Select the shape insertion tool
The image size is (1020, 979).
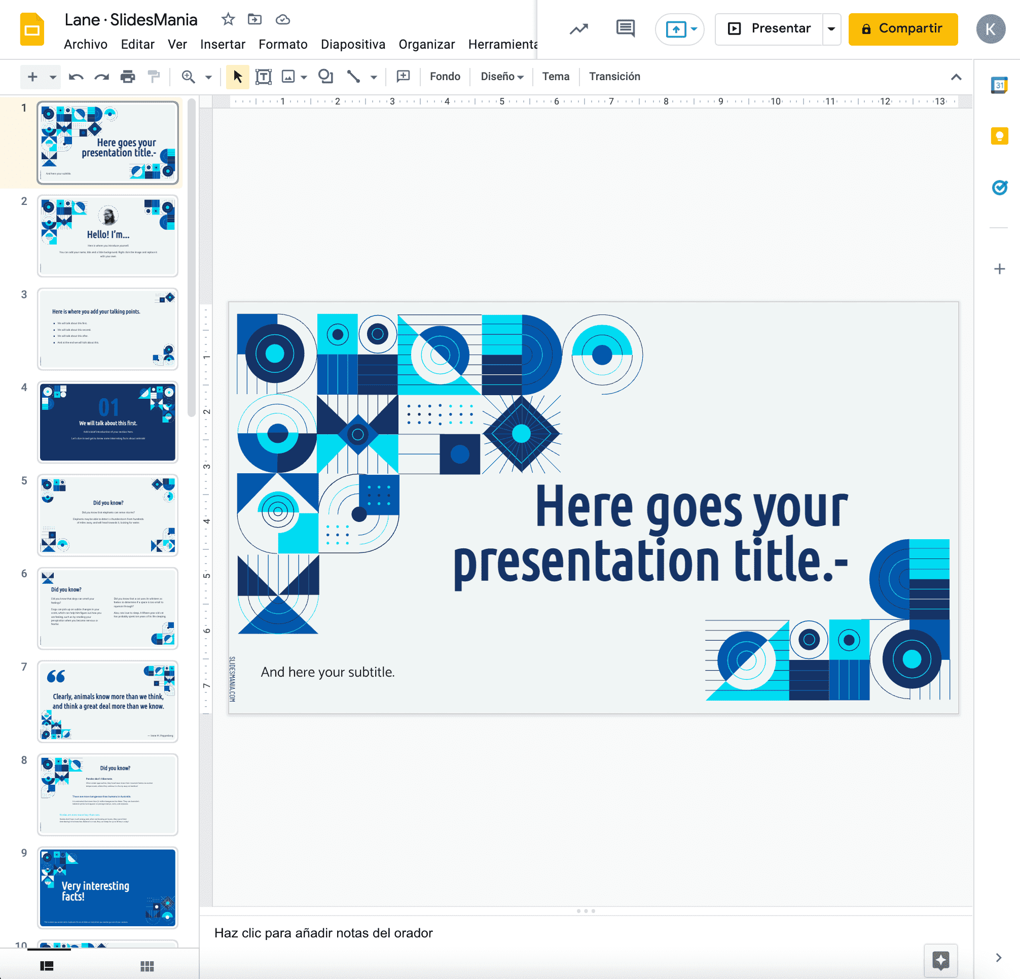point(326,77)
